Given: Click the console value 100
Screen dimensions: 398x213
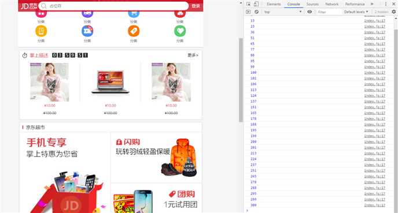Looking at the screenshot, I should tap(253, 72).
